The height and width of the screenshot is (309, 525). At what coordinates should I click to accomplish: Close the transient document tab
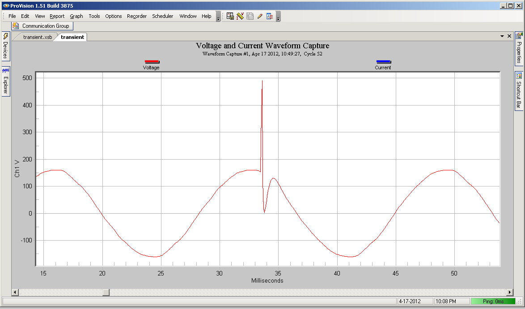(x=509, y=36)
